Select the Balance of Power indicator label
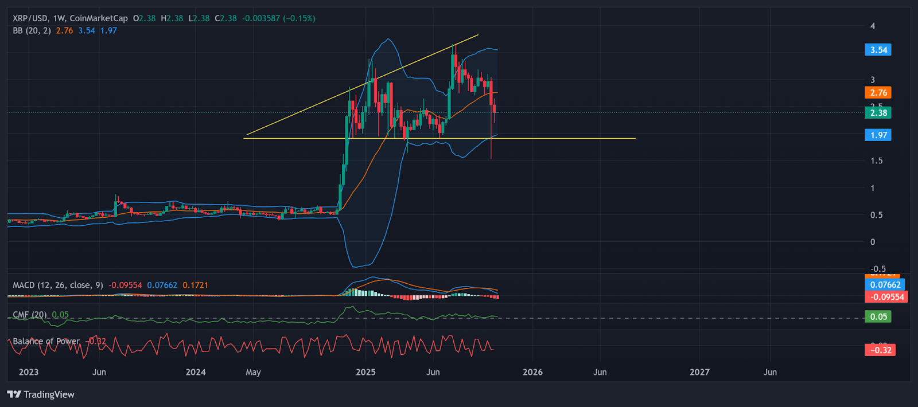918x407 pixels. tap(46, 341)
